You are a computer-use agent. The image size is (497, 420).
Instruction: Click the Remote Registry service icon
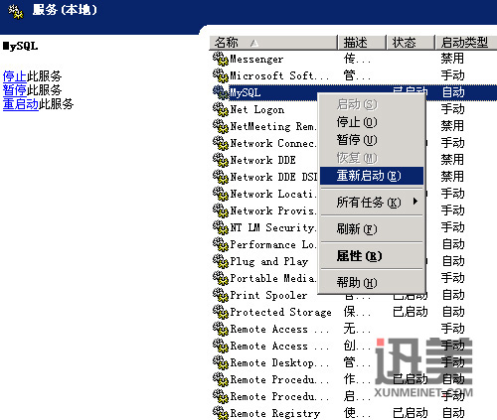[x=221, y=413]
